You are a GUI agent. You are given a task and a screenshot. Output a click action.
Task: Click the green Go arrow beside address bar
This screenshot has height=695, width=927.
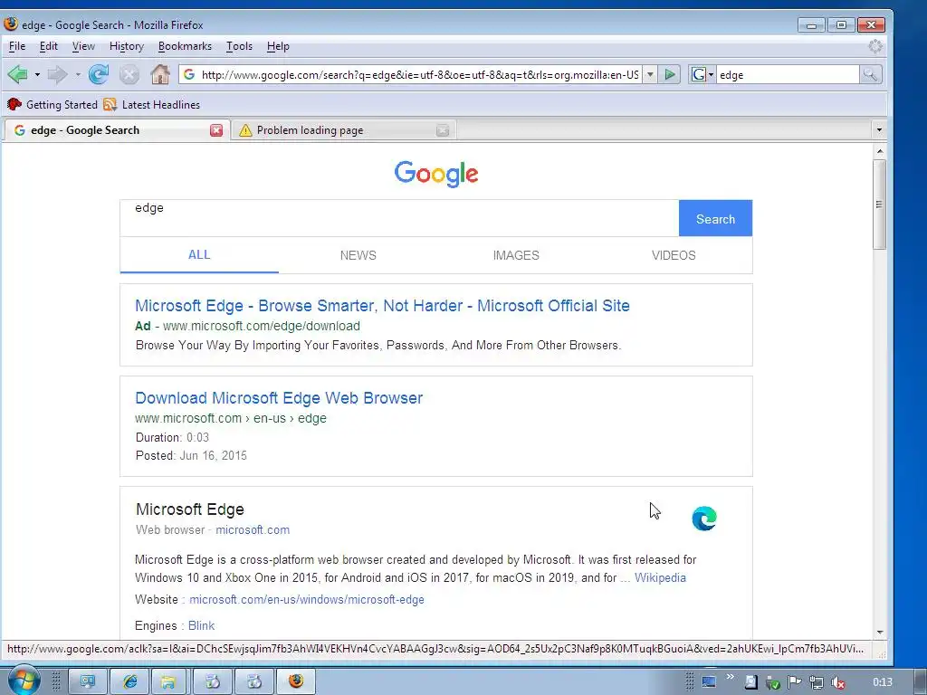[x=670, y=74]
